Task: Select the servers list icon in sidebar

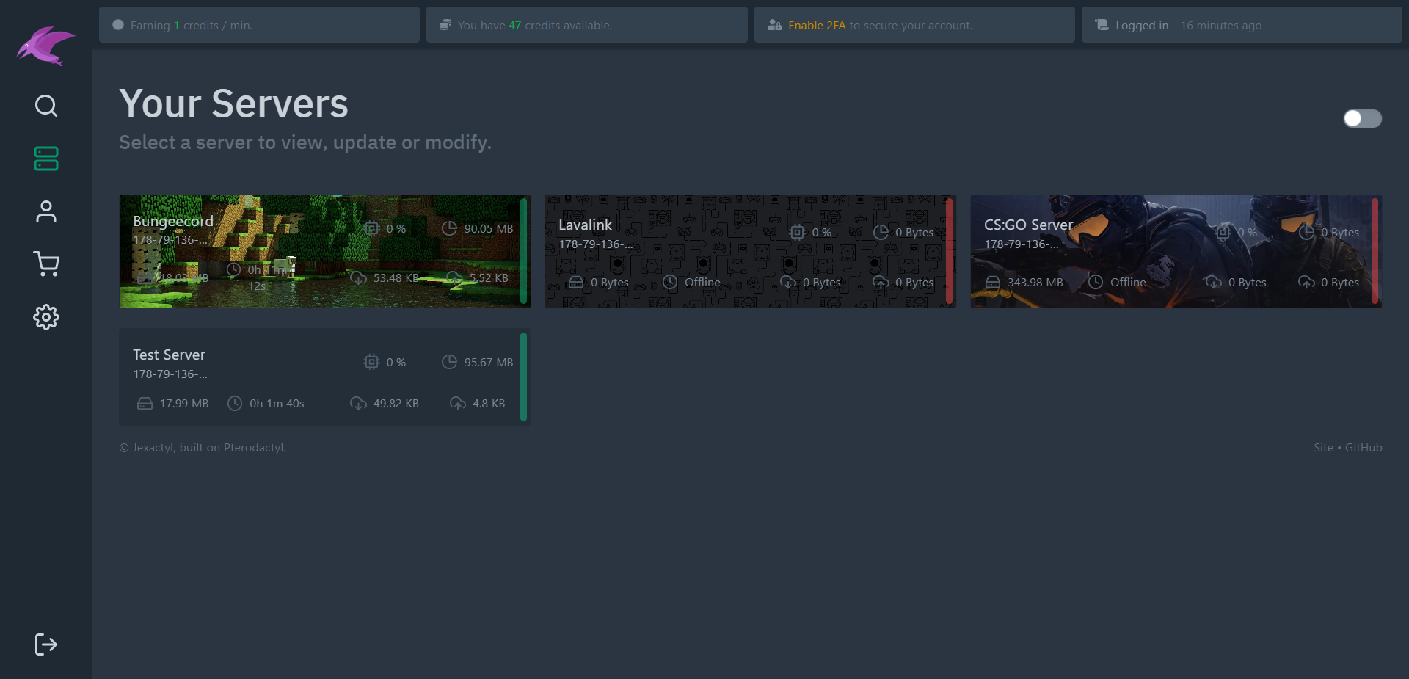Action: (45, 158)
